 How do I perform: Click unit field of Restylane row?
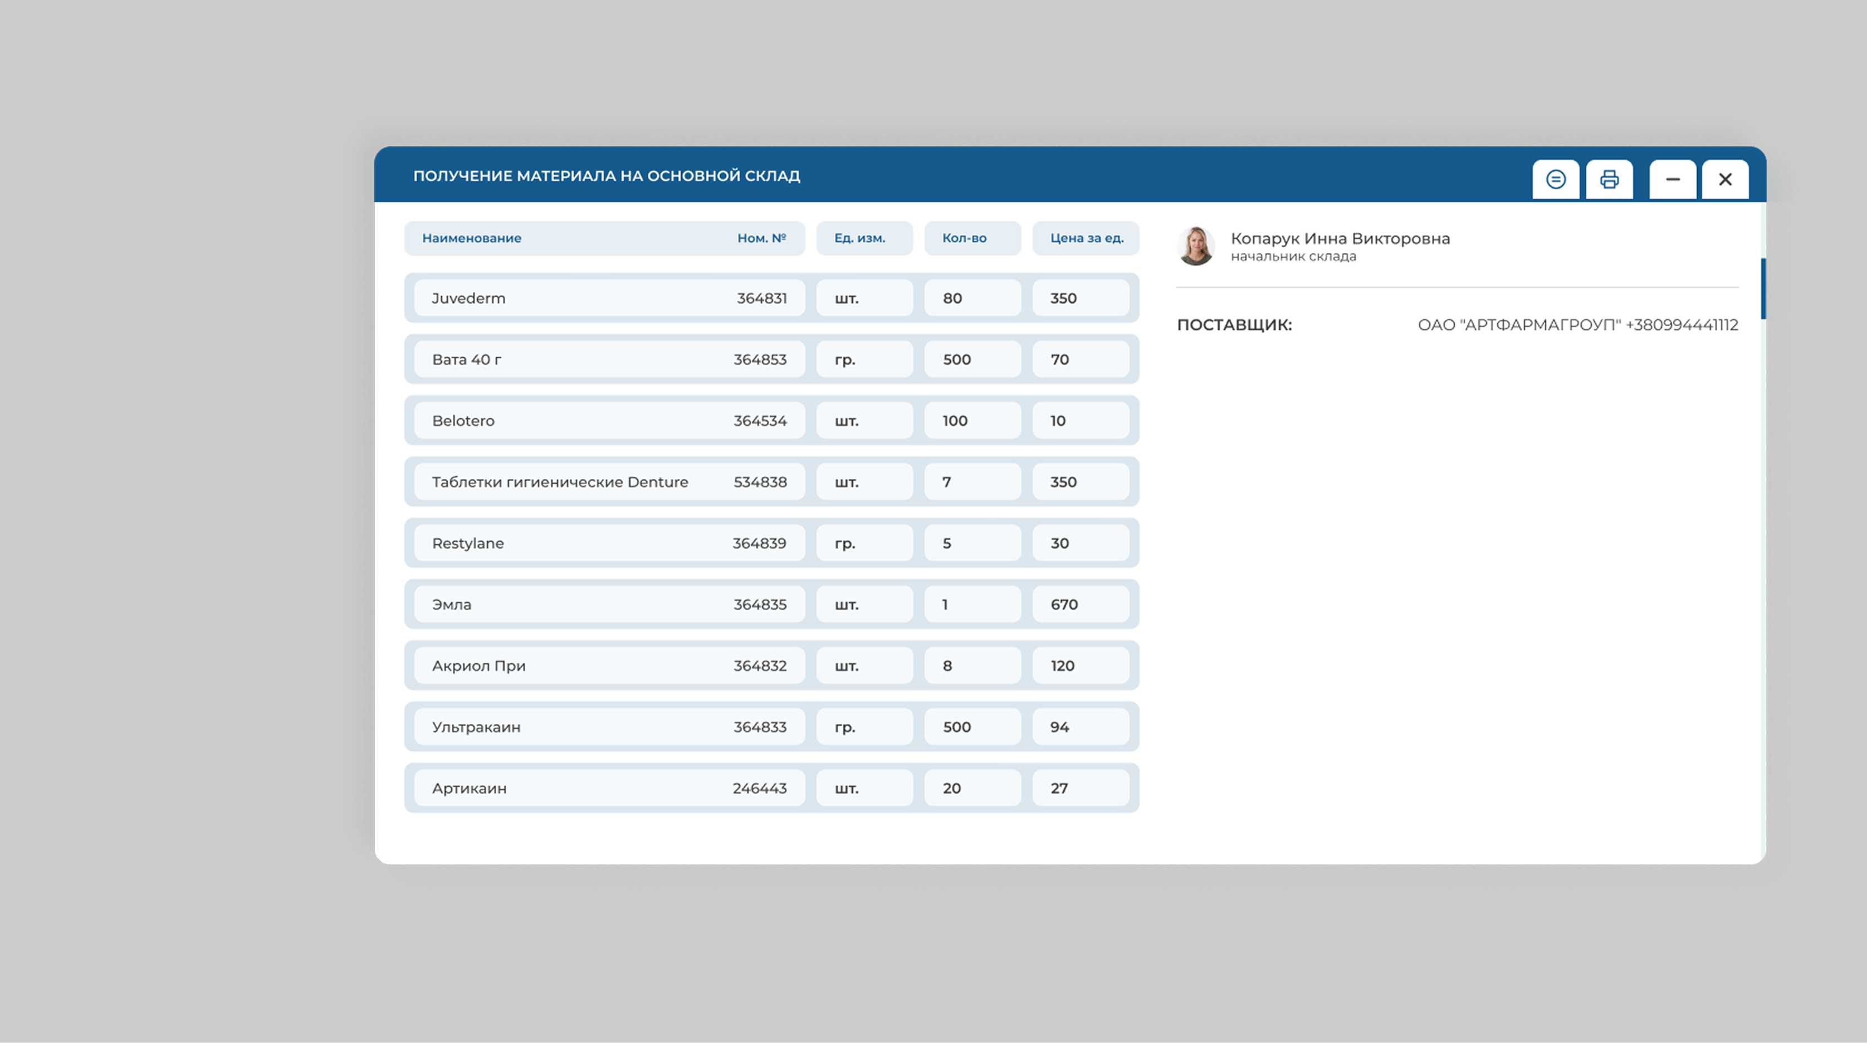pos(864,543)
